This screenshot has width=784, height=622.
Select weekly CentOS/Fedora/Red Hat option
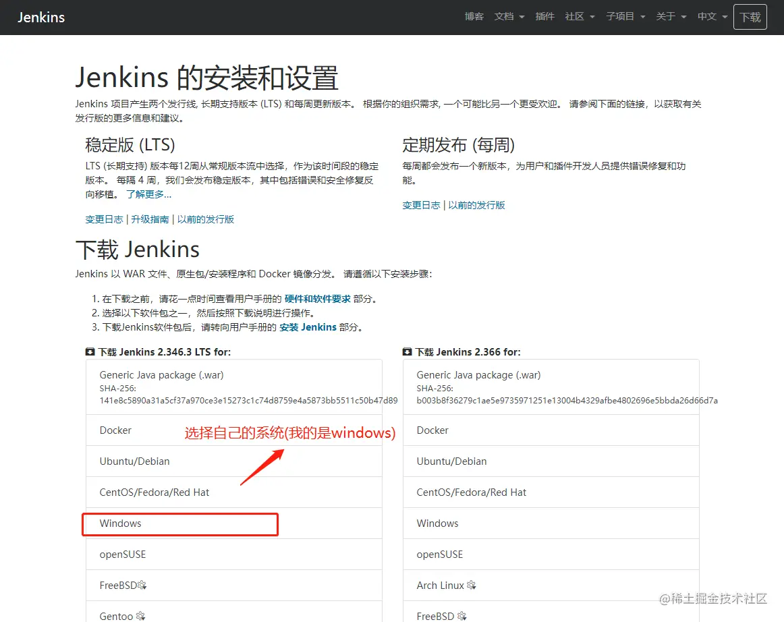[551, 492]
